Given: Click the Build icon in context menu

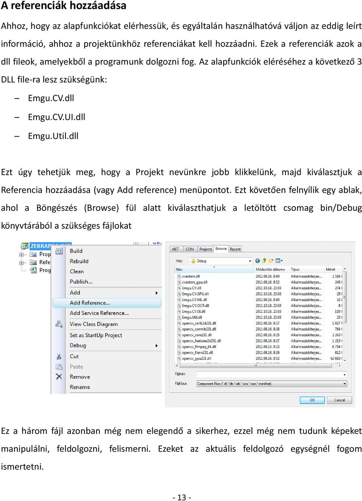Looking at the screenshot, I should click(x=59, y=251).
